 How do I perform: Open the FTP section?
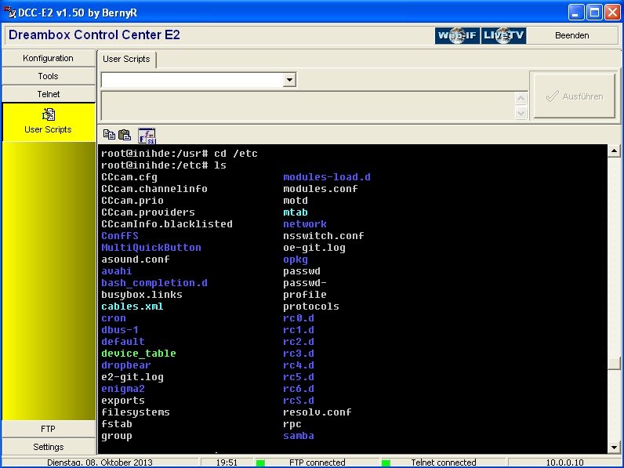[x=48, y=429]
